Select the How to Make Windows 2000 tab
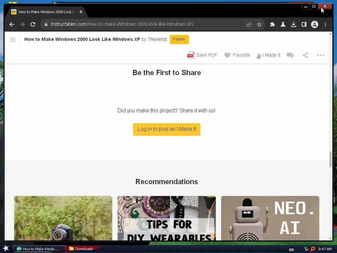Image resolution: width=337 pixels, height=253 pixels. pos(46,12)
